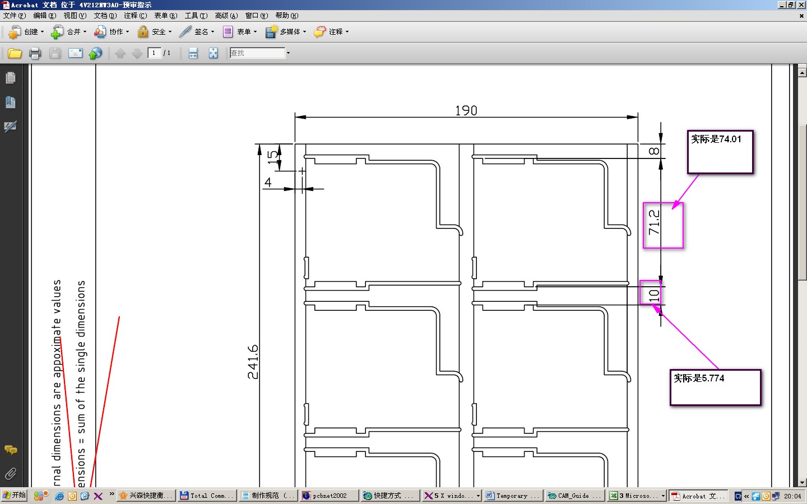Click the Comment speech bubble icon
The width and height of the screenshot is (807, 504).
pyautogui.click(x=319, y=32)
